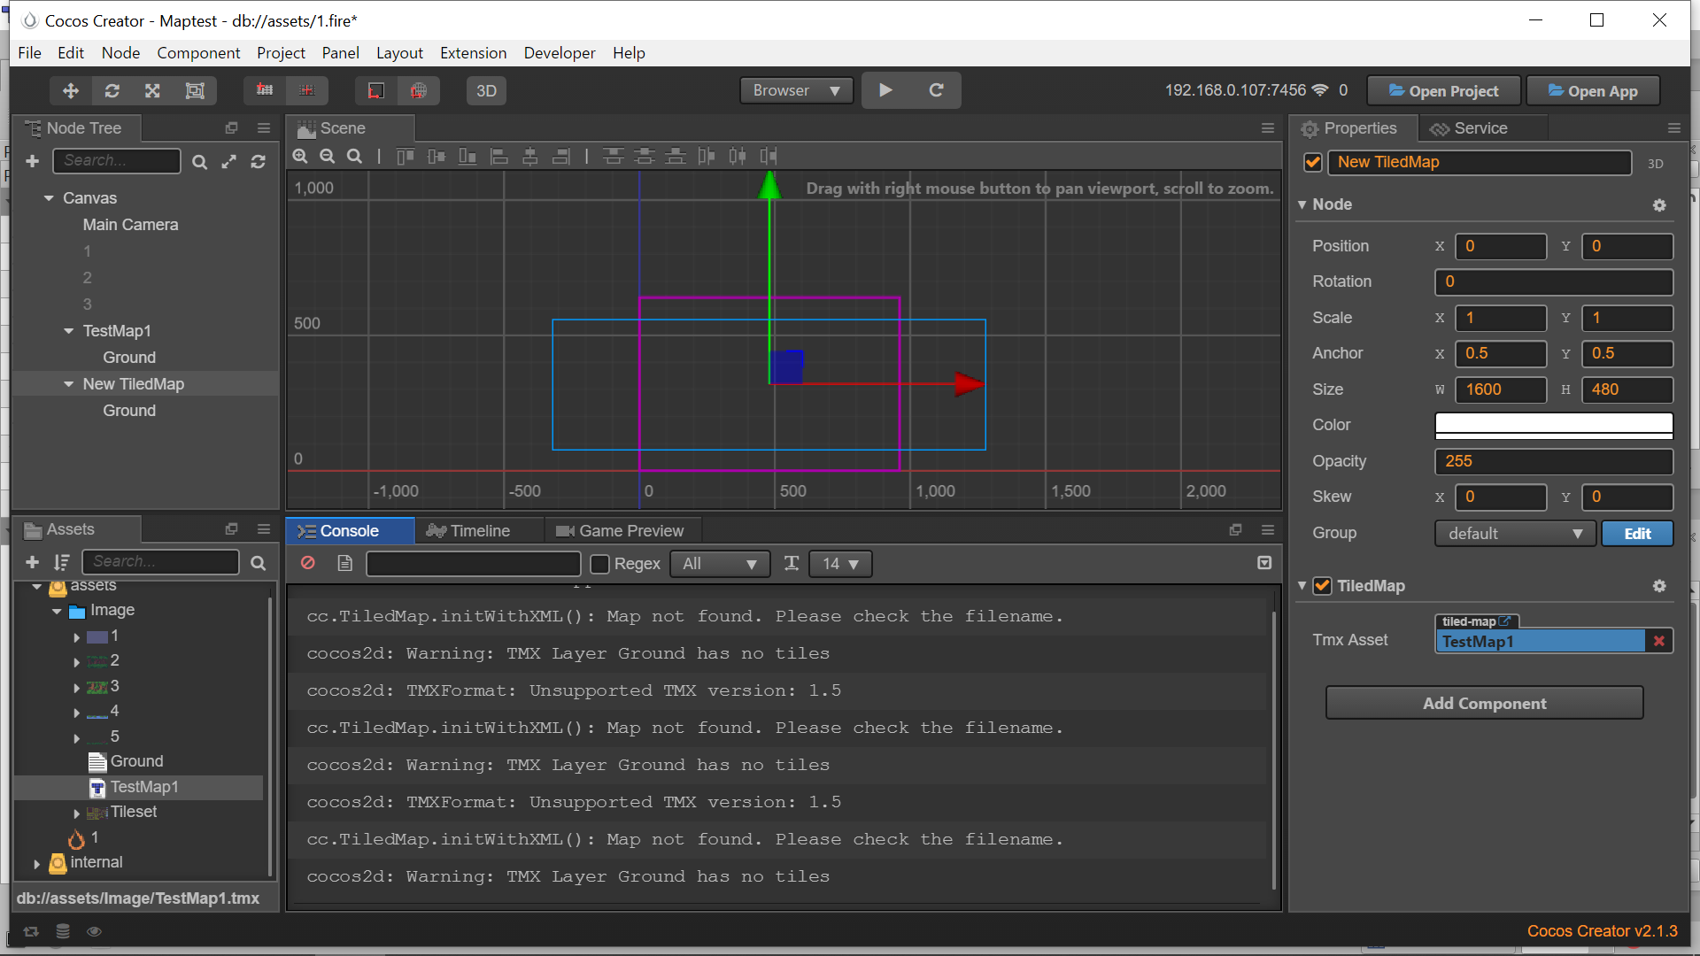1700x956 pixels.
Task: Open Node component settings gear
Action: coord(1659,204)
